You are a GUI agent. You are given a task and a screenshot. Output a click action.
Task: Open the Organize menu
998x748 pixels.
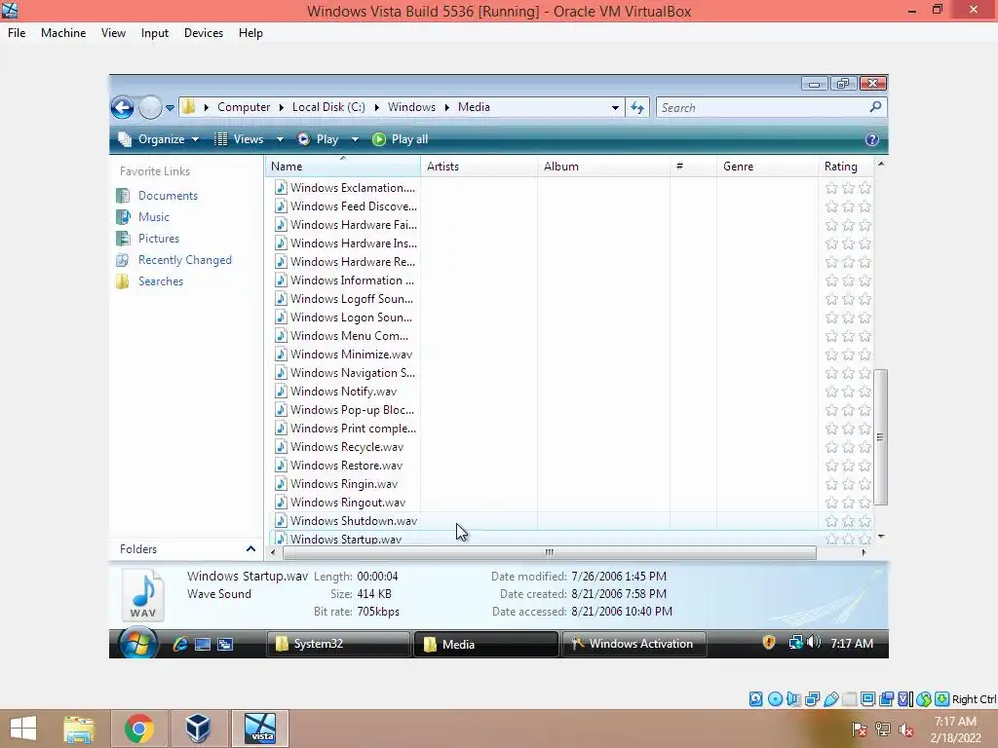coord(159,139)
